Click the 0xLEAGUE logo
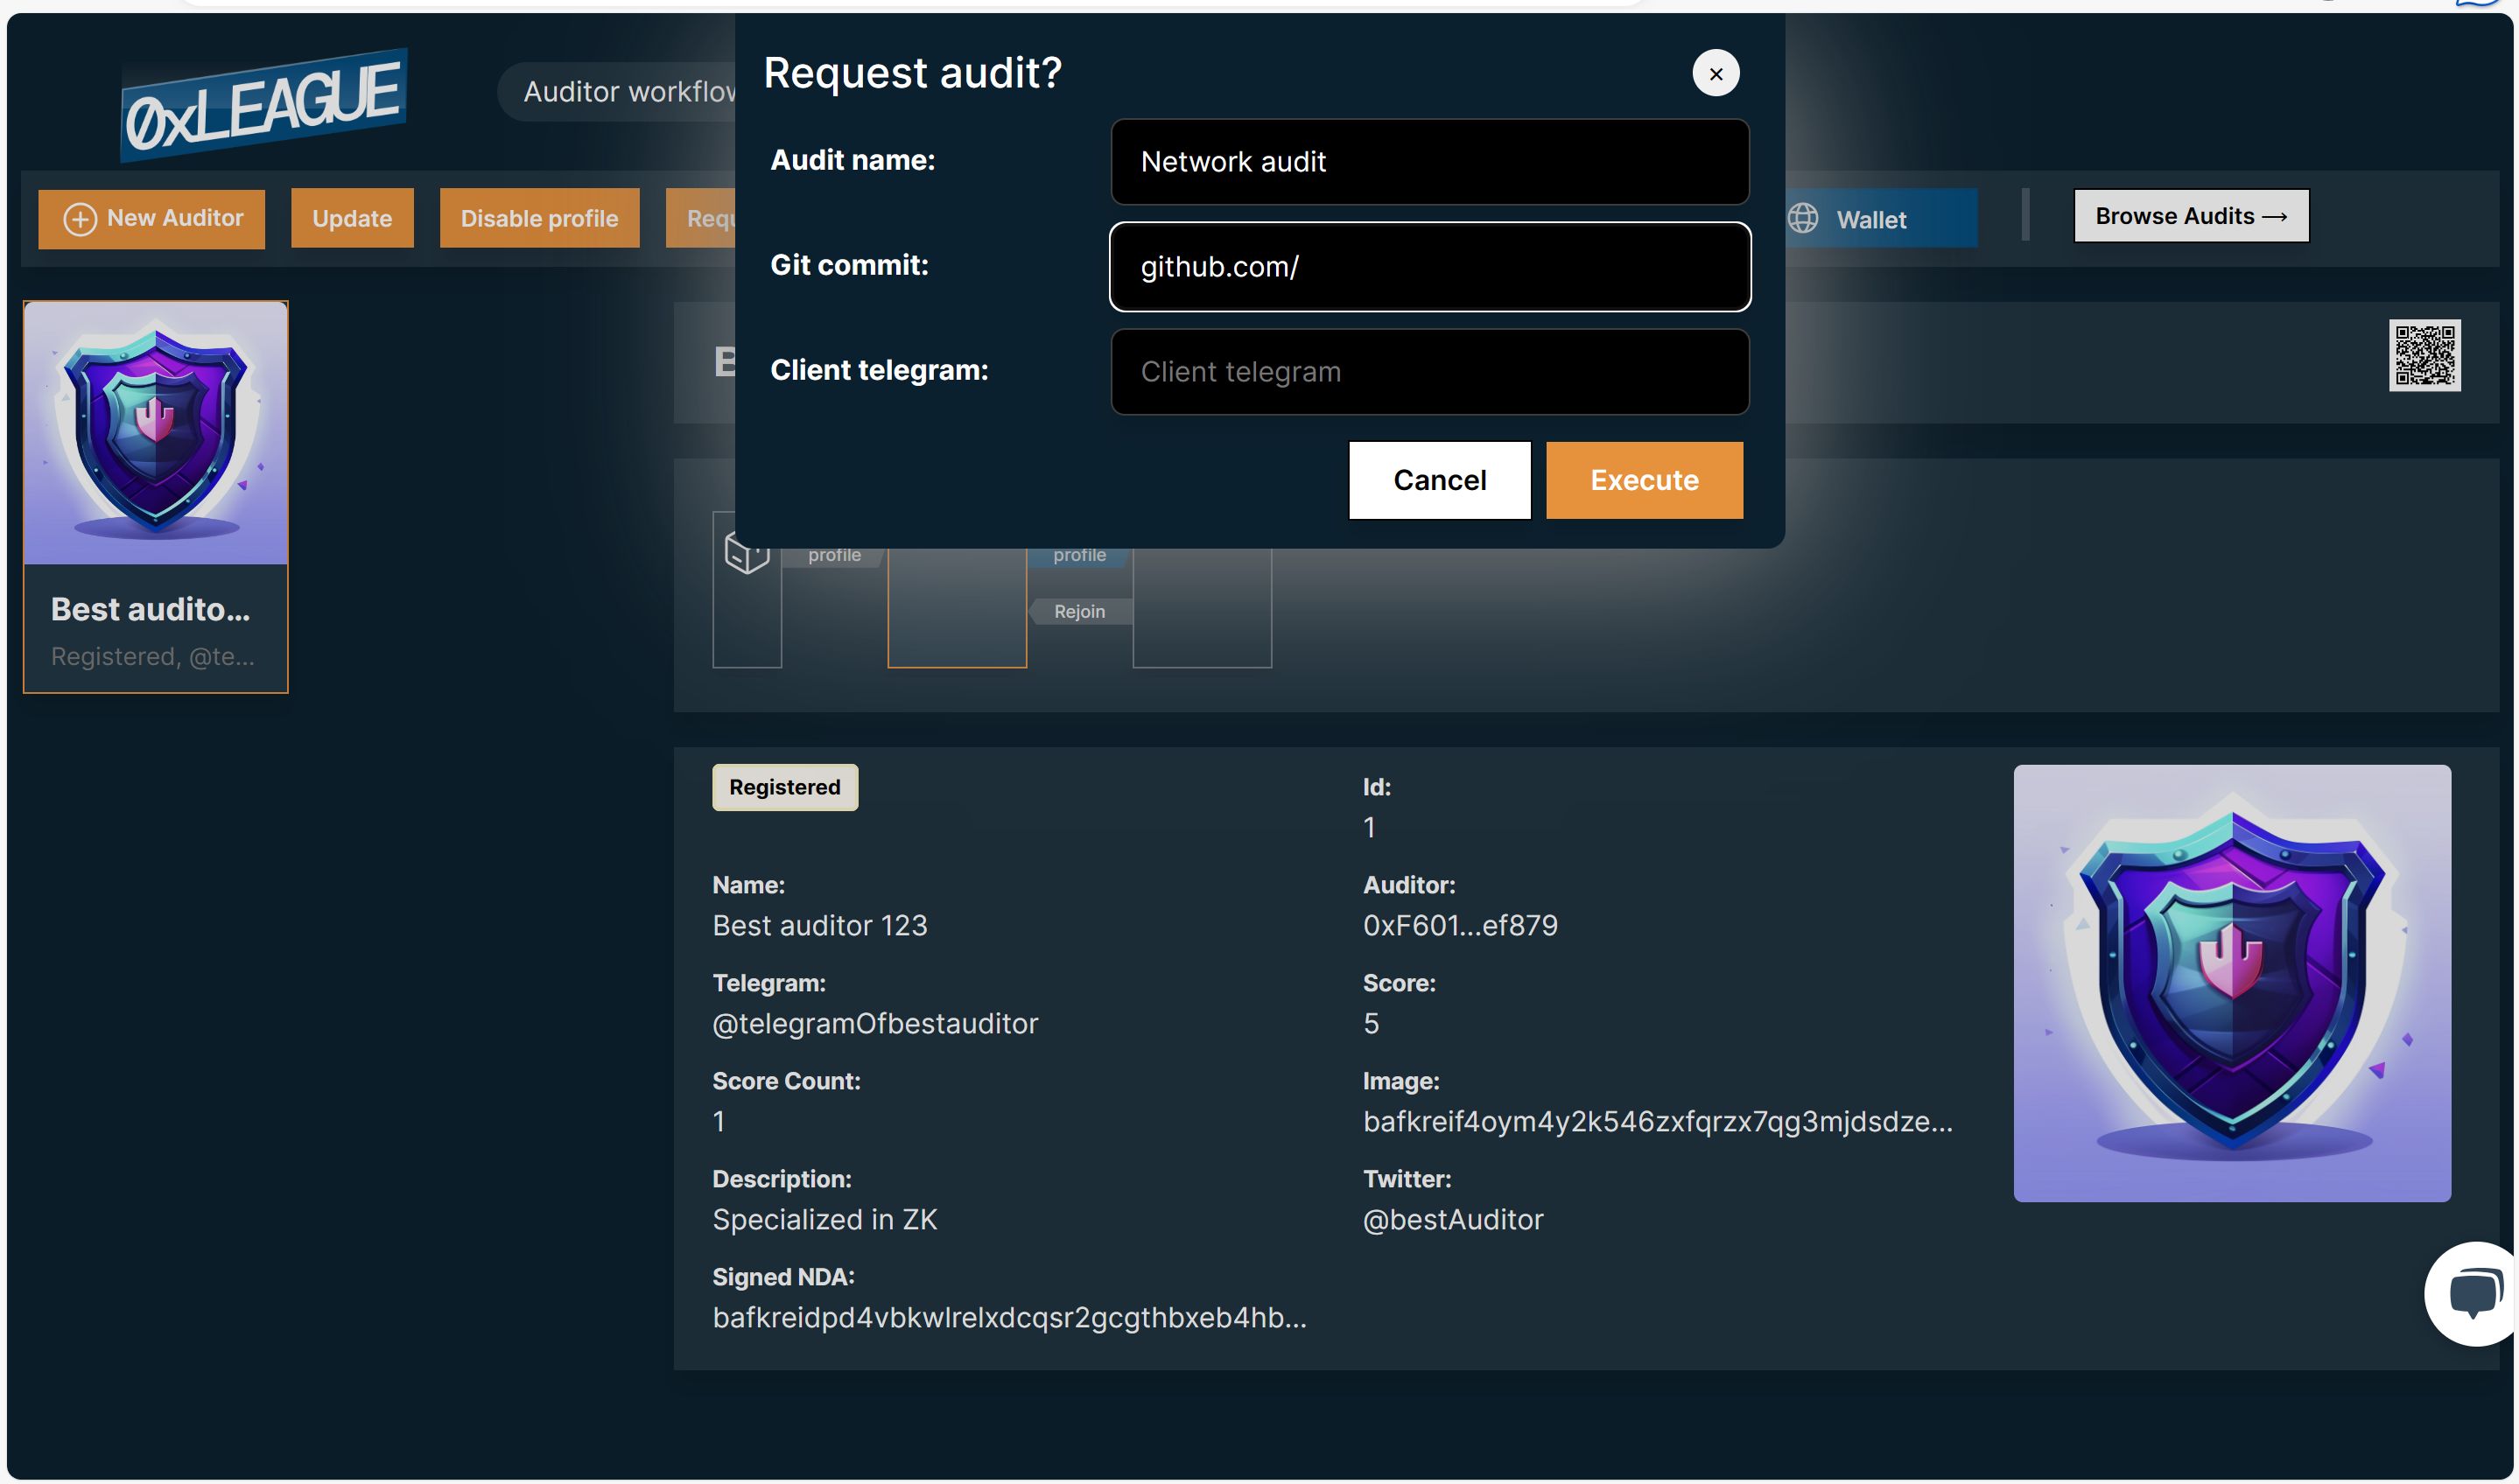Screen dimensions: 2519x1484 [x=263, y=106]
